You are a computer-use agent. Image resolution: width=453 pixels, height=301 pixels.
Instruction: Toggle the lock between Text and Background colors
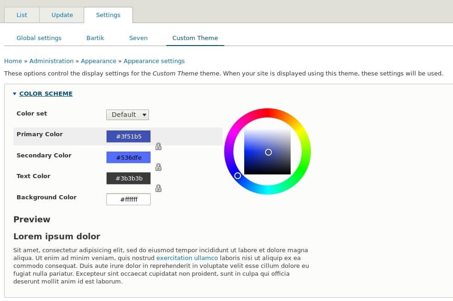[158, 188]
